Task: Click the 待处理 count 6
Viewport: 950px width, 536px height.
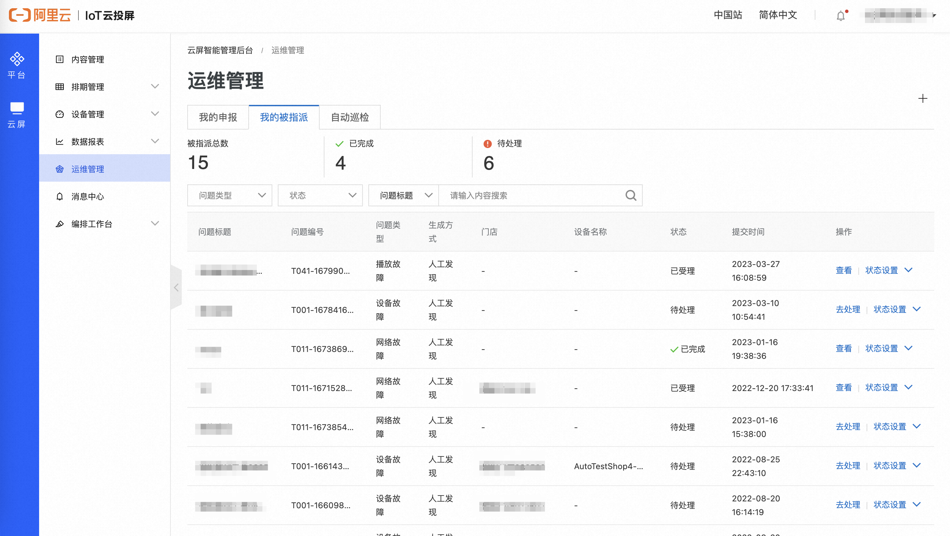Action: 489,163
